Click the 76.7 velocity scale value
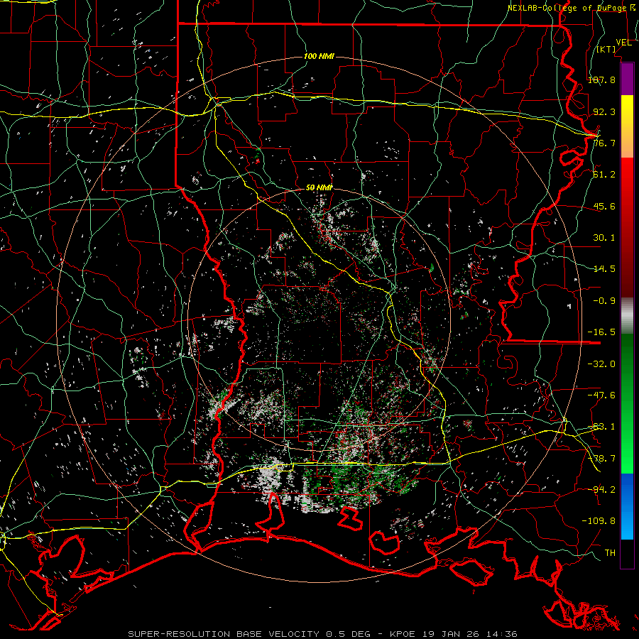Image resolution: width=639 pixels, height=639 pixels. pyautogui.click(x=604, y=143)
